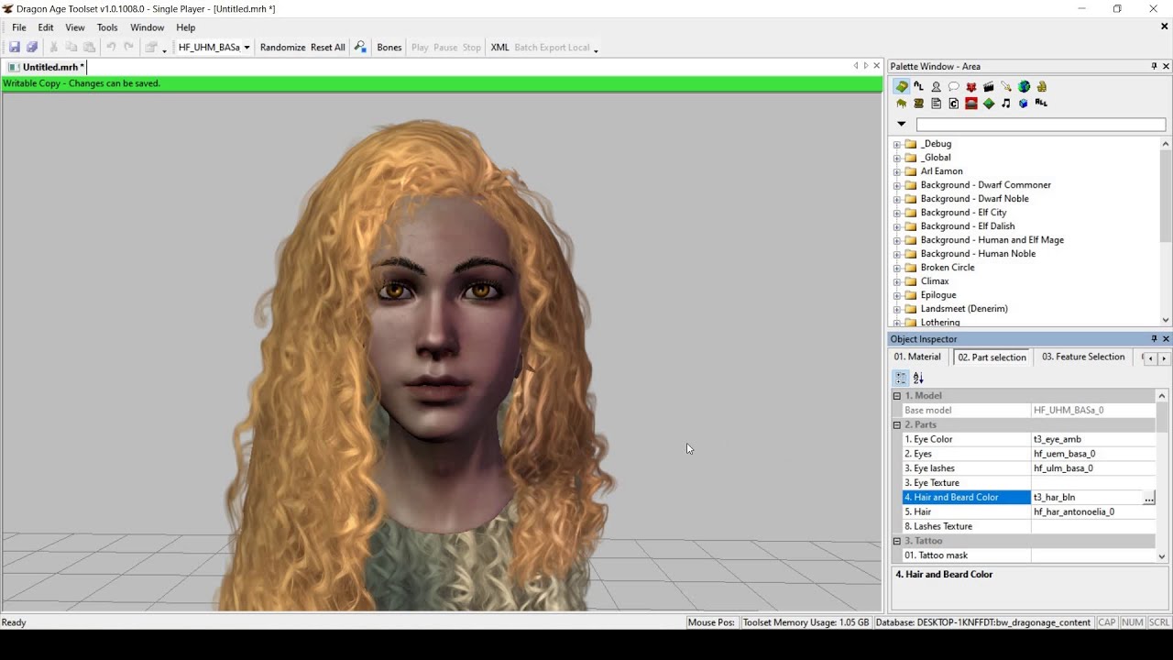Screen dimensions: 1173x660
Task: Select the Character head palette icon
Action: [936, 86]
